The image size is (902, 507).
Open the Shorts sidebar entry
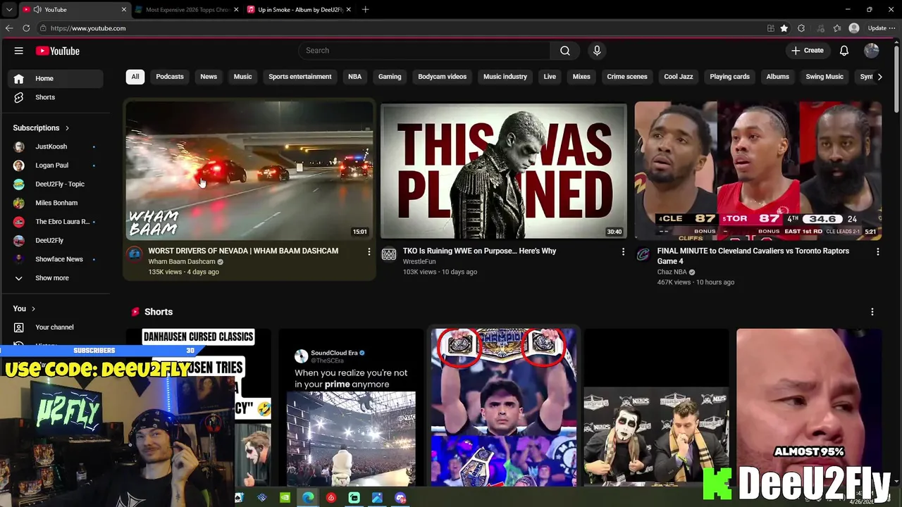[x=56, y=97]
